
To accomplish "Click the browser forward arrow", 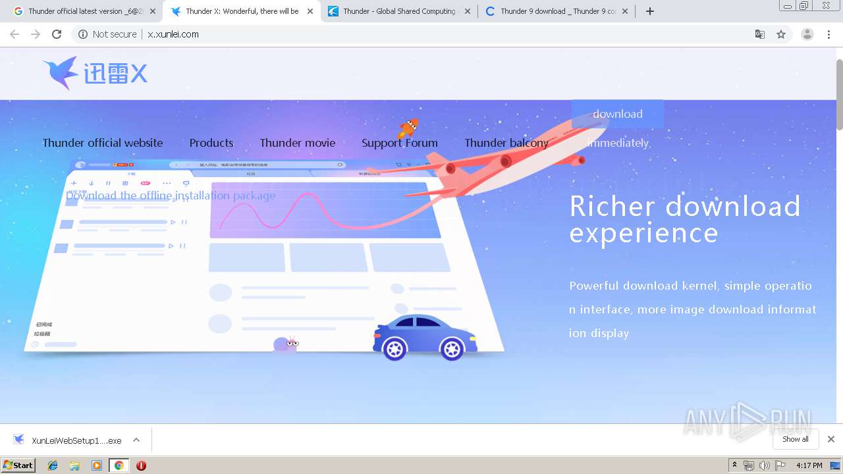I will (x=36, y=34).
